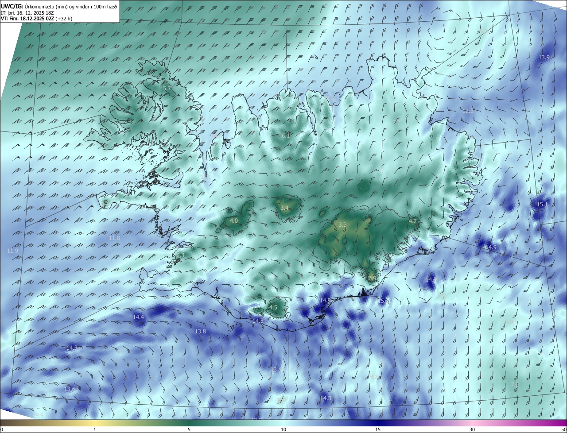Viewport: 567px width, 433px height.
Task: Click the 3.3 value label
Action: tap(342, 225)
